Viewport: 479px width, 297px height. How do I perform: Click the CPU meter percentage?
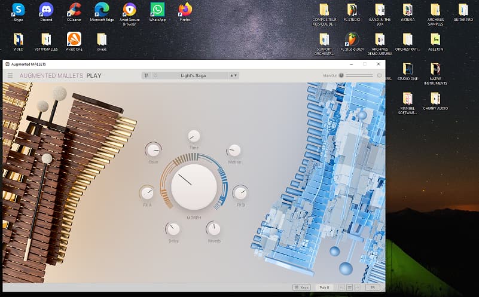(373, 287)
